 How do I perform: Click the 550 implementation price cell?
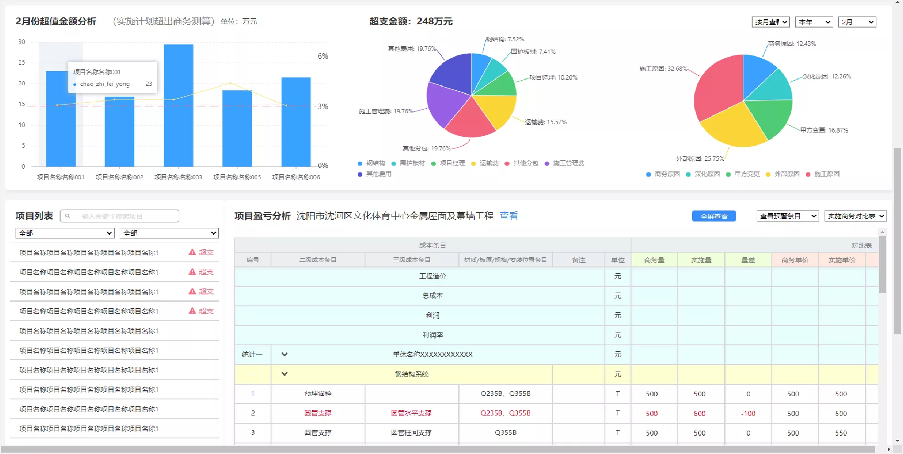point(841,433)
